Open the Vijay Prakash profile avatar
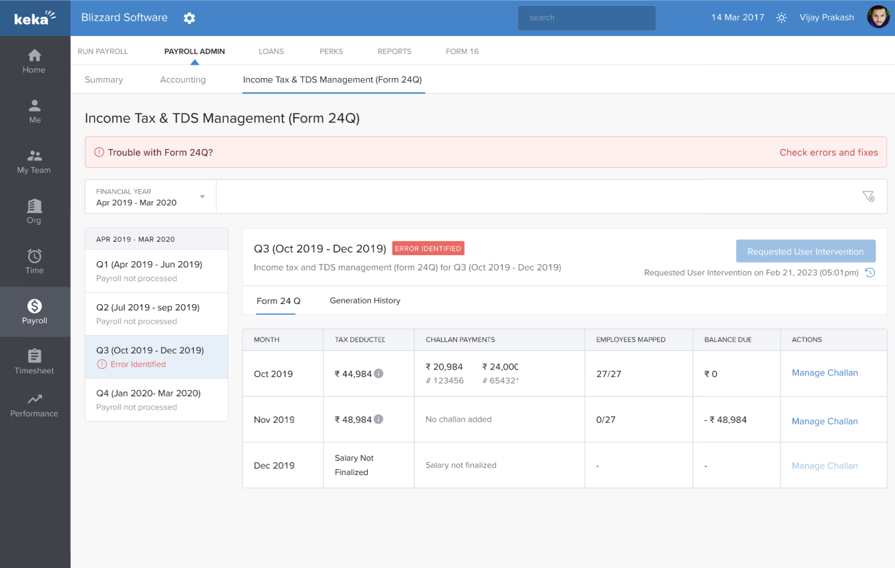The width and height of the screenshot is (895, 568). pos(878,17)
